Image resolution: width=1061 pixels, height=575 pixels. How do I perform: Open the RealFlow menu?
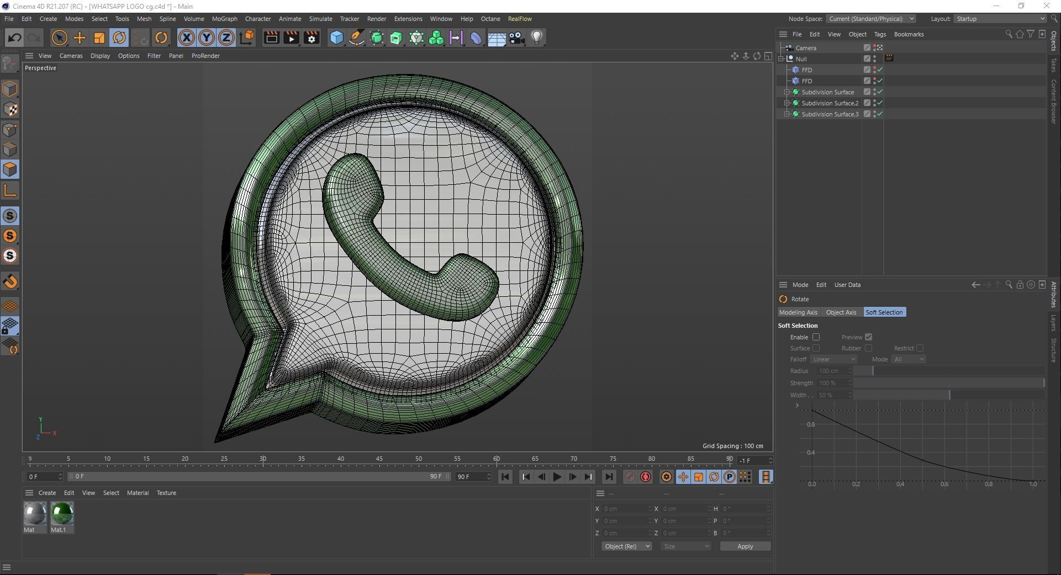pos(520,19)
